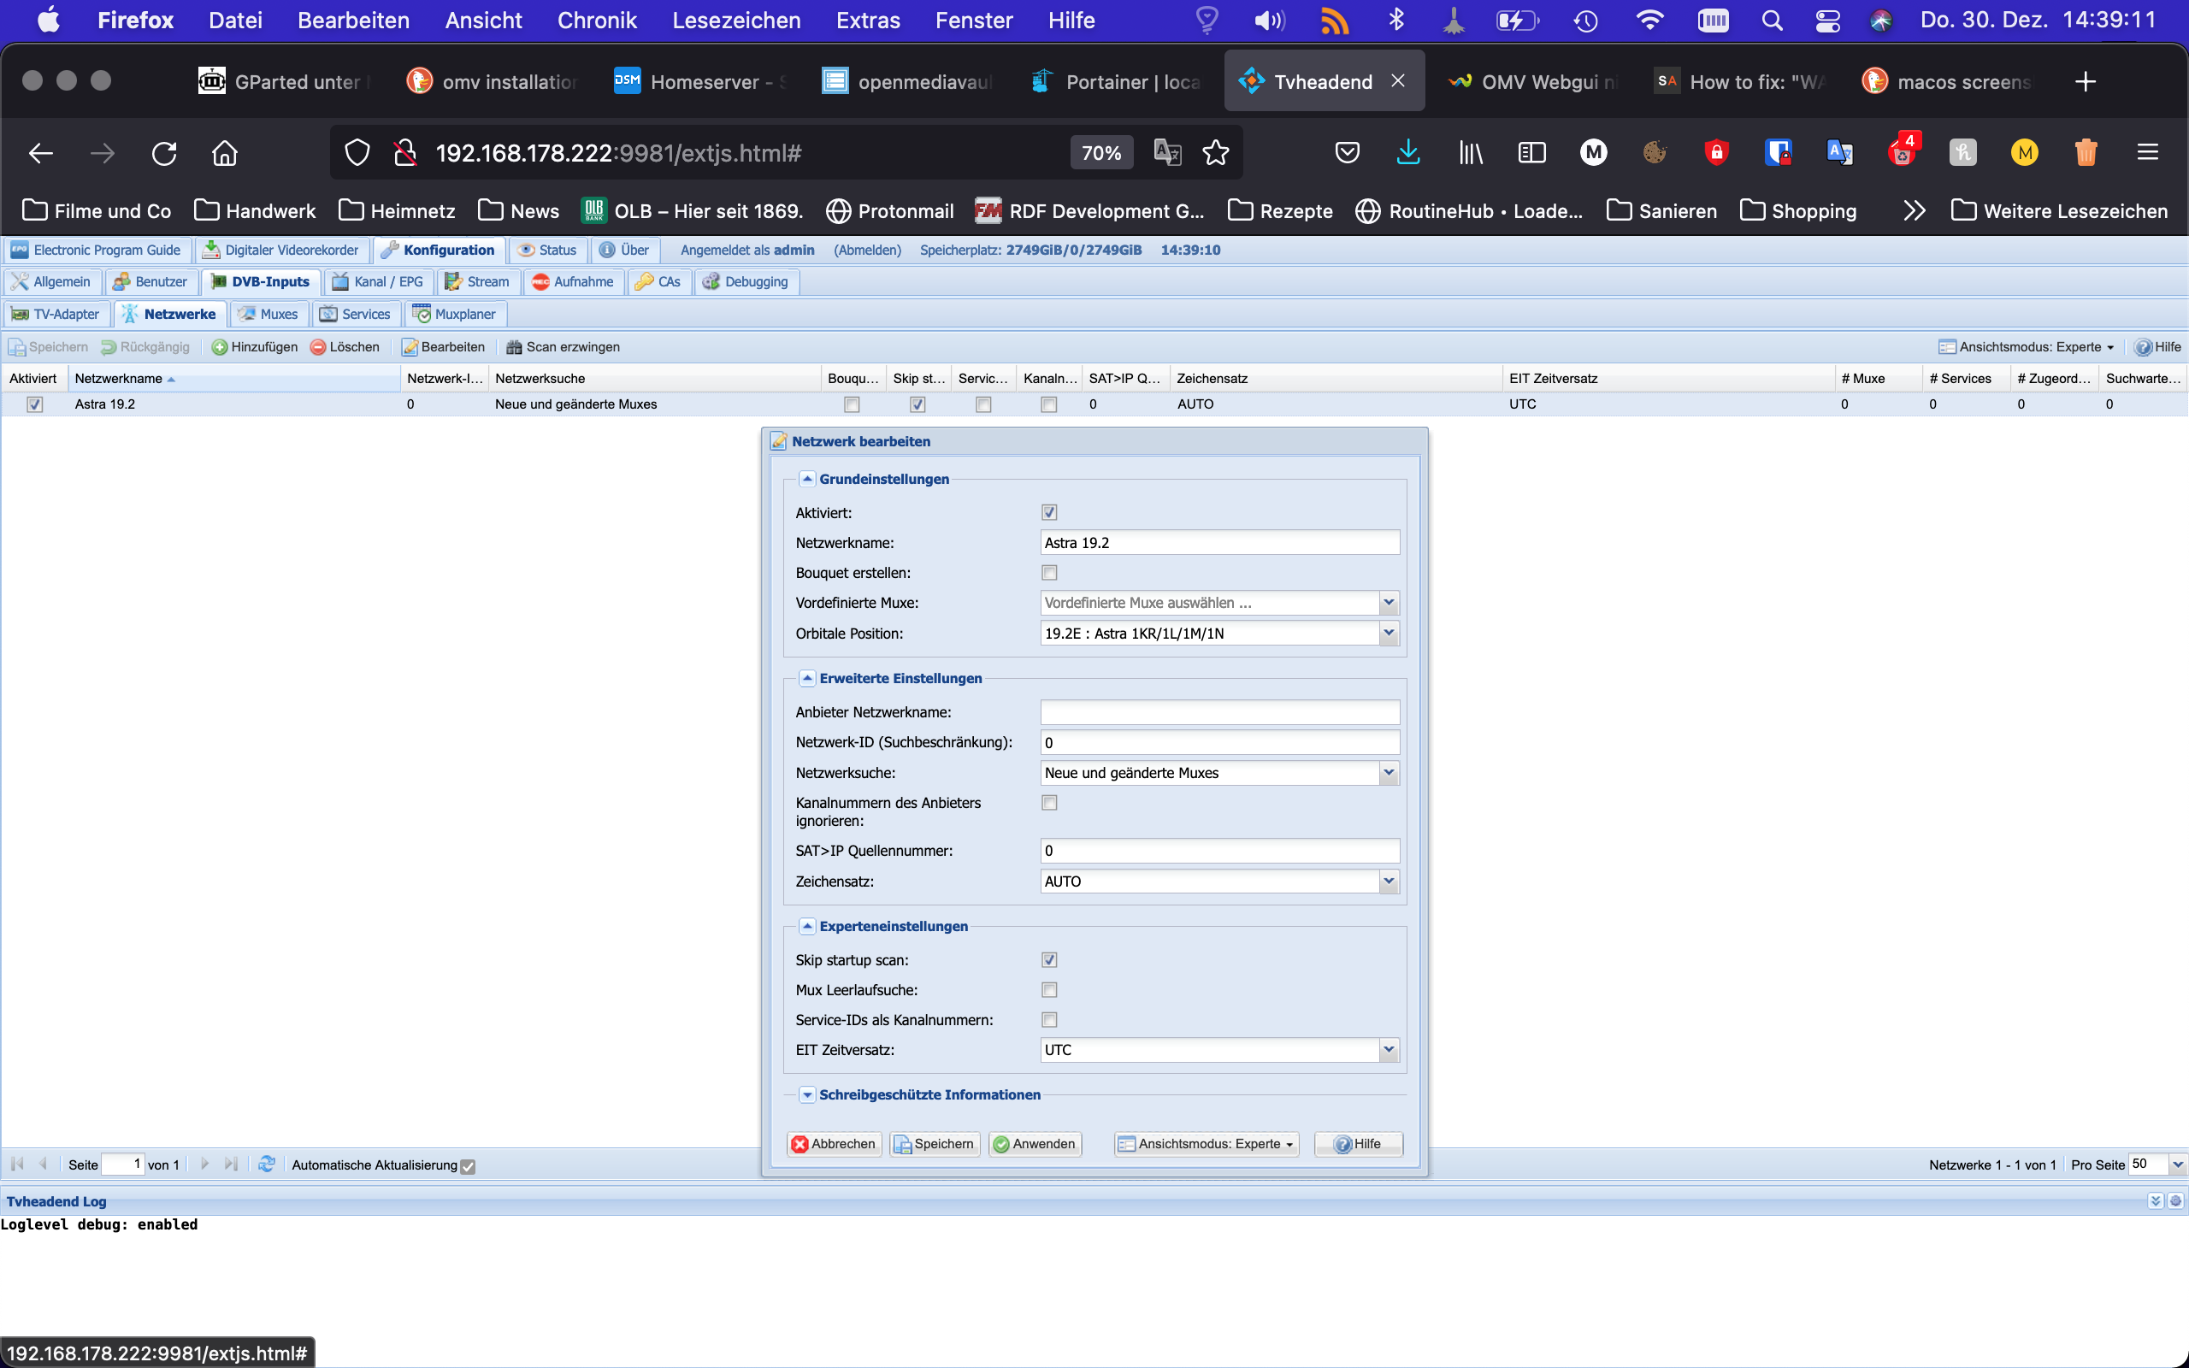Screen dimensions: 2189x1368
Task: Click Speichern button in dialog
Action: 935,1144
